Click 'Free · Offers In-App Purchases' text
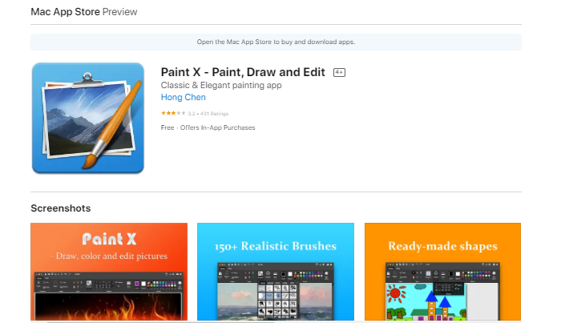This screenshot has height=323, width=573. (x=208, y=127)
